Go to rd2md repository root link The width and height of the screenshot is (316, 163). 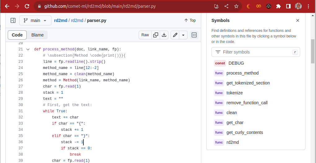pyautogui.click(x=61, y=20)
